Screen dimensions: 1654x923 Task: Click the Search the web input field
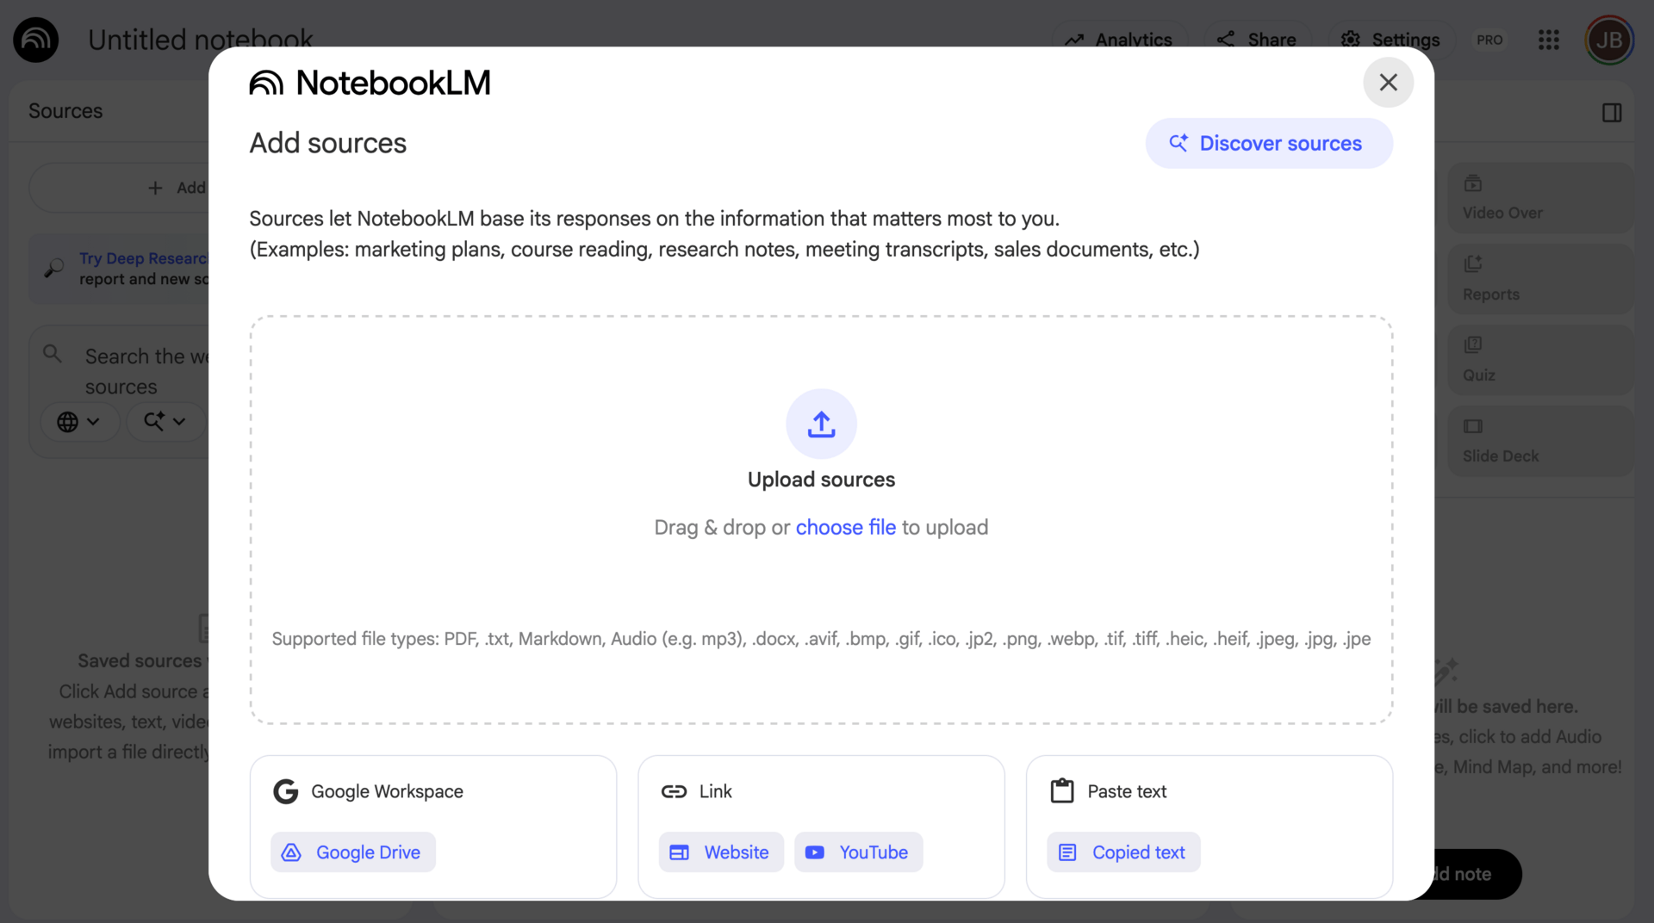(146, 371)
